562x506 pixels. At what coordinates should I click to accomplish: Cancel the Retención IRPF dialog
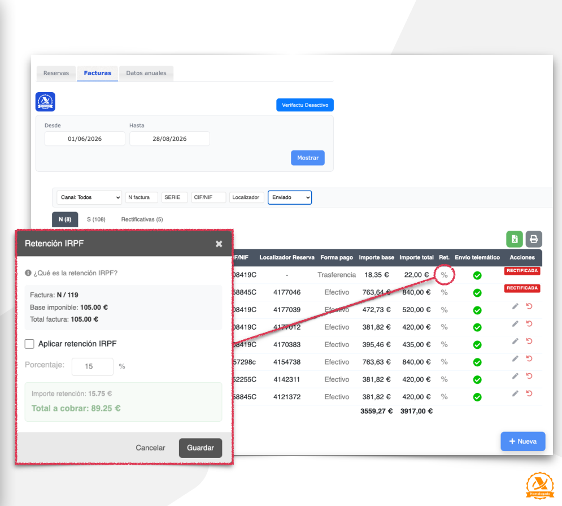pyautogui.click(x=151, y=448)
